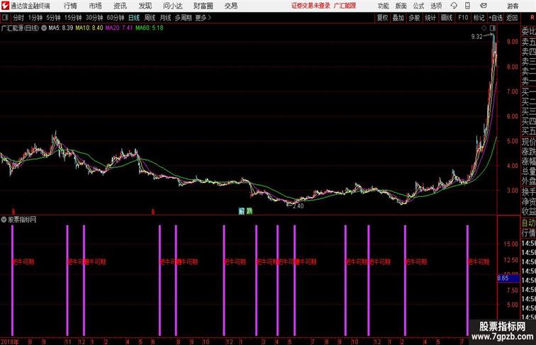Expand the 更多 periods chevron

[x=203, y=18]
